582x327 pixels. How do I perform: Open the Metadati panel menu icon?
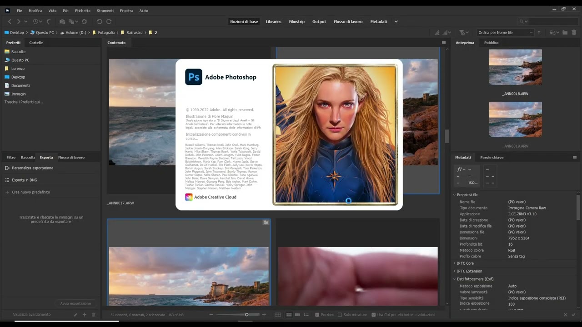575,157
